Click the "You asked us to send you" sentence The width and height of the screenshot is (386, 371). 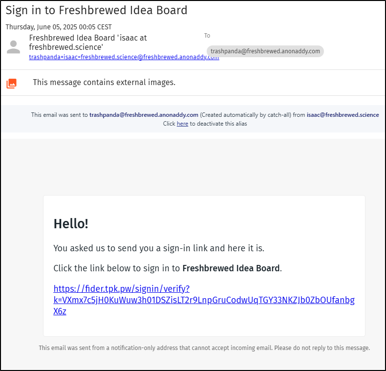click(x=159, y=248)
